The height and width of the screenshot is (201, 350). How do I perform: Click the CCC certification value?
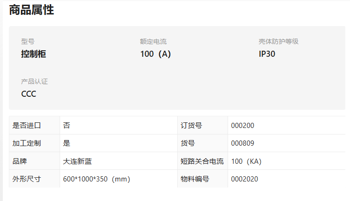tap(28, 94)
